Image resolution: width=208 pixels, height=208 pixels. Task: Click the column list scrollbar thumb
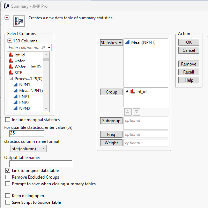46,60
